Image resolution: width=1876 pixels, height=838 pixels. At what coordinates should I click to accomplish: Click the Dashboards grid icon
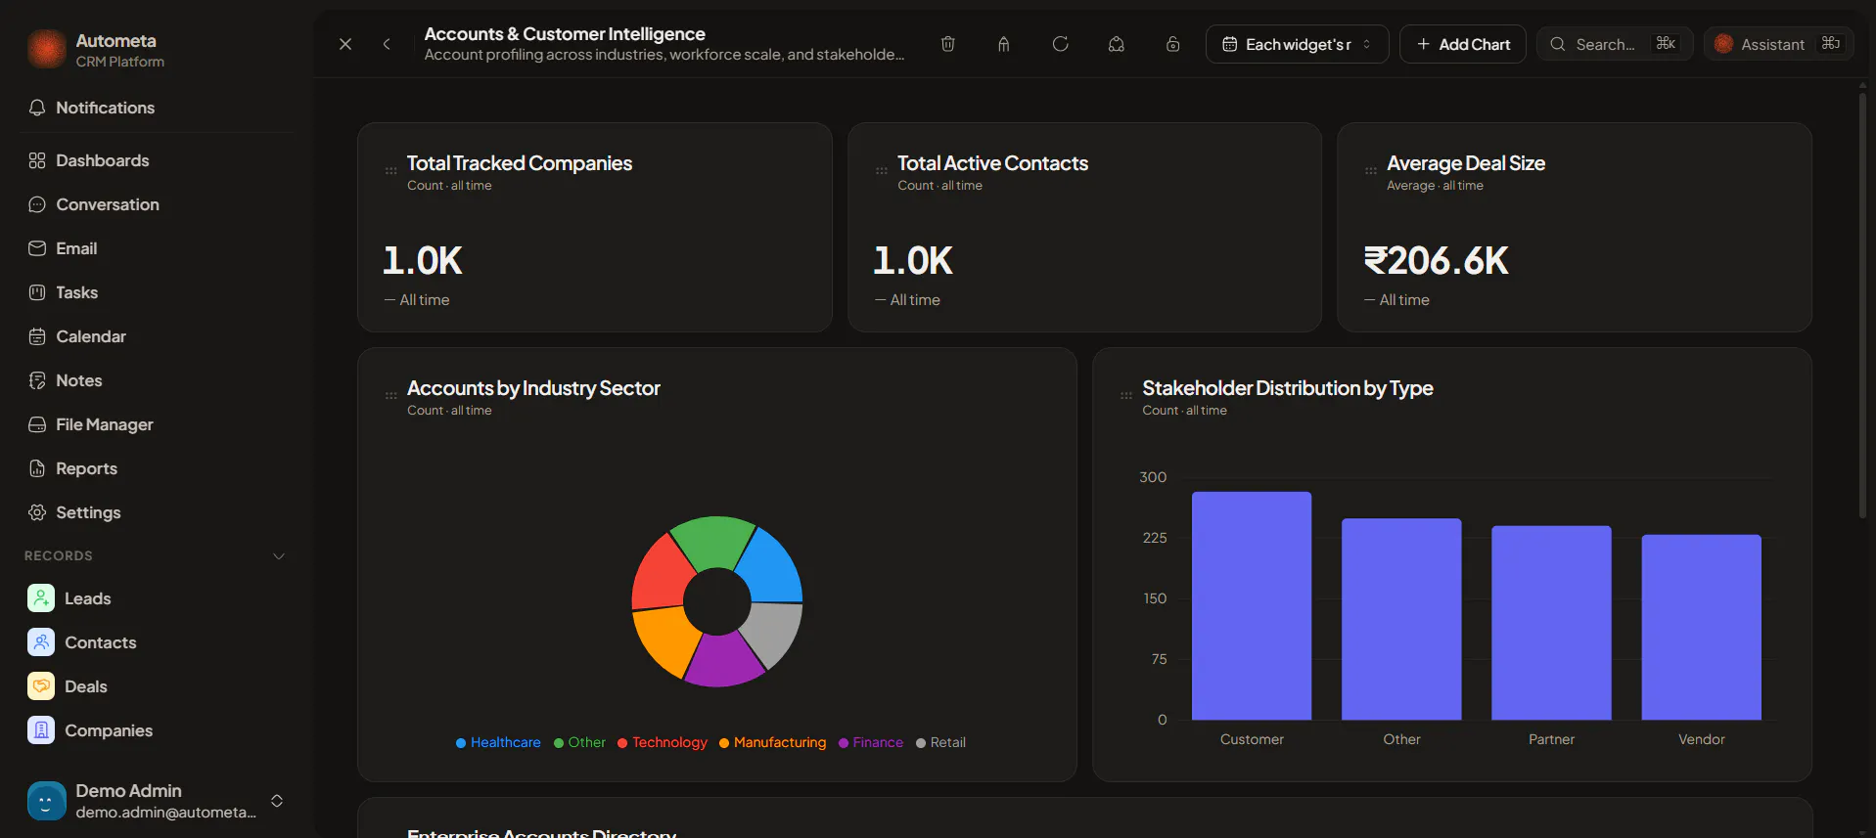point(37,160)
